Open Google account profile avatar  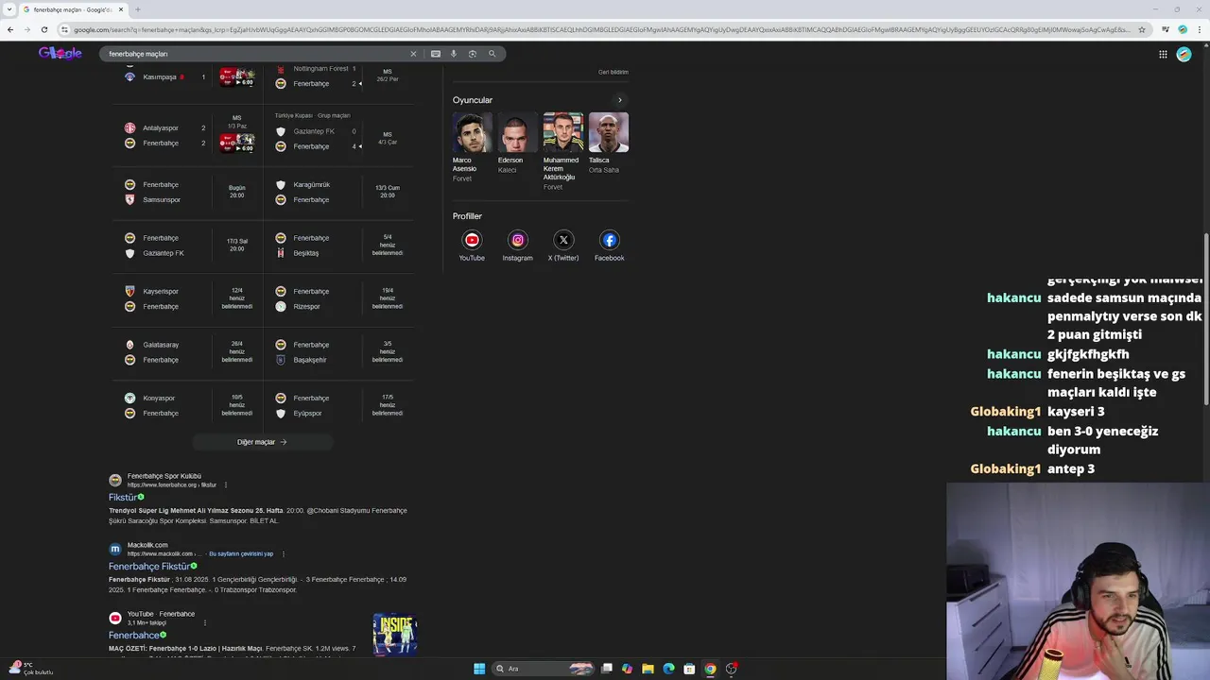pyautogui.click(x=1184, y=54)
